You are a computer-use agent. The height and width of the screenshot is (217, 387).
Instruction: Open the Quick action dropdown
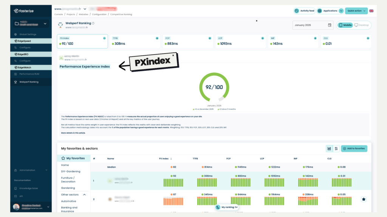[x=356, y=11]
